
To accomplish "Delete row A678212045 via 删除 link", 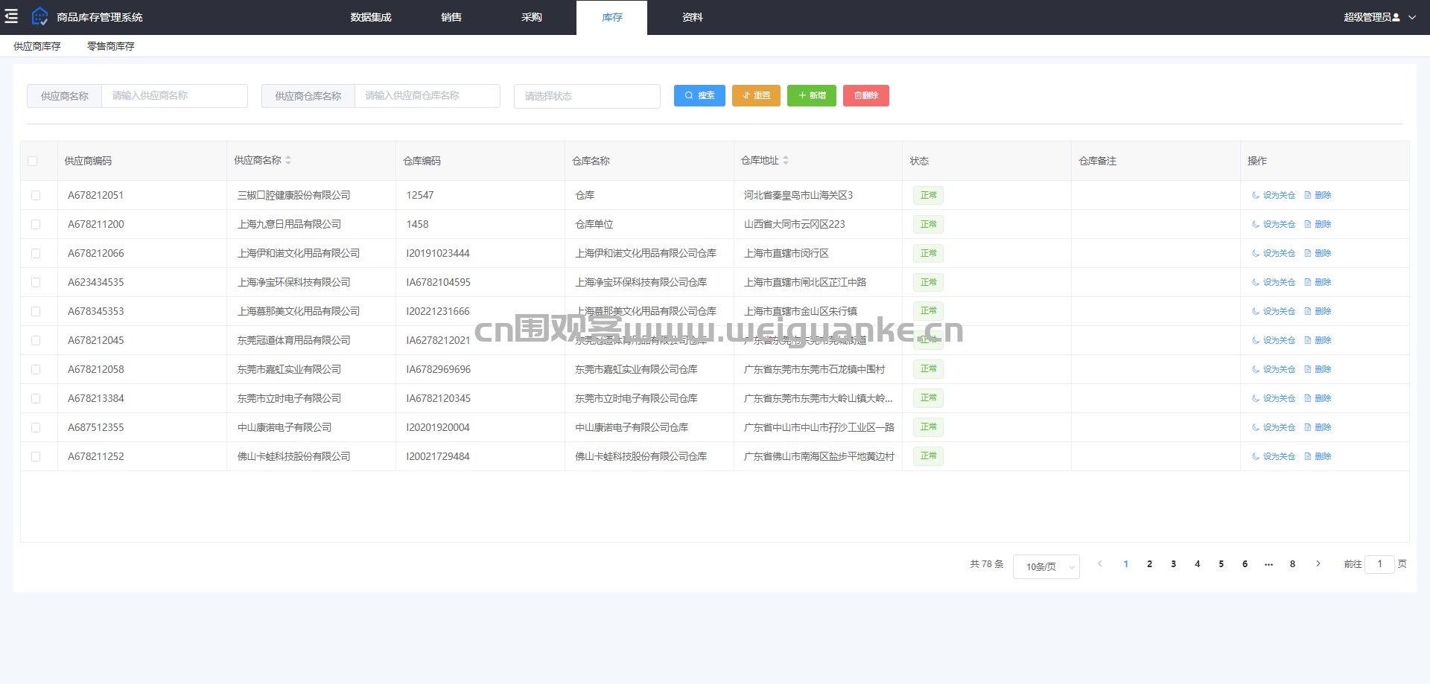I will pos(1318,340).
